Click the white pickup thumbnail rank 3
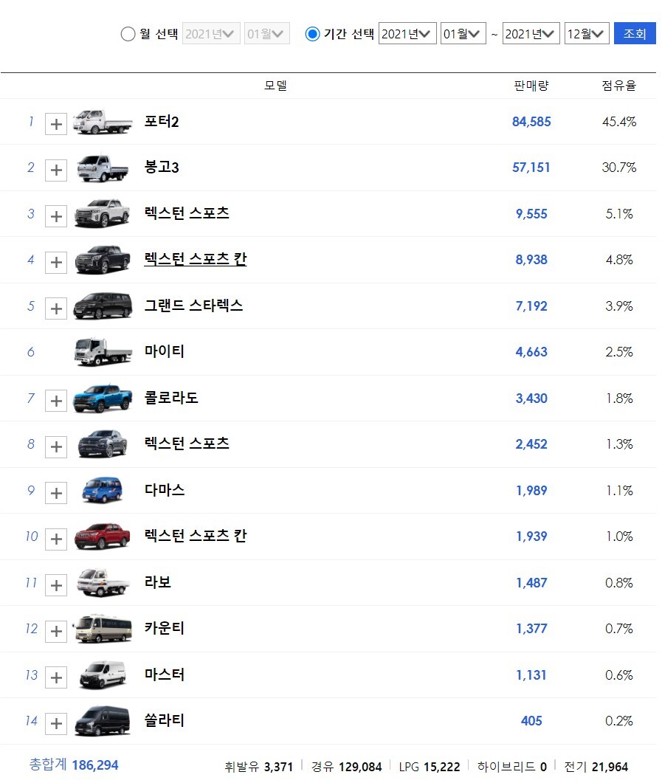The width and height of the screenshot is (662, 783). tap(103, 213)
